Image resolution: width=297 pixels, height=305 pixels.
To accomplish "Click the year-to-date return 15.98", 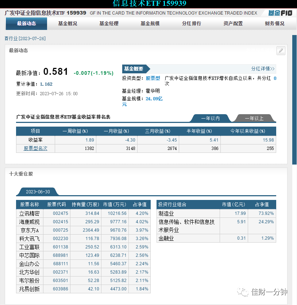I will [268, 140].
